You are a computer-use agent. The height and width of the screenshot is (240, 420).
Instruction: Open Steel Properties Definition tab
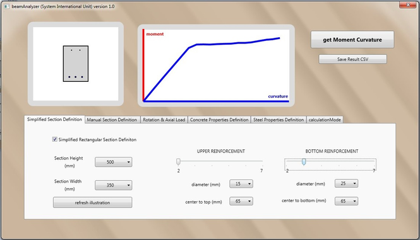[279, 120]
